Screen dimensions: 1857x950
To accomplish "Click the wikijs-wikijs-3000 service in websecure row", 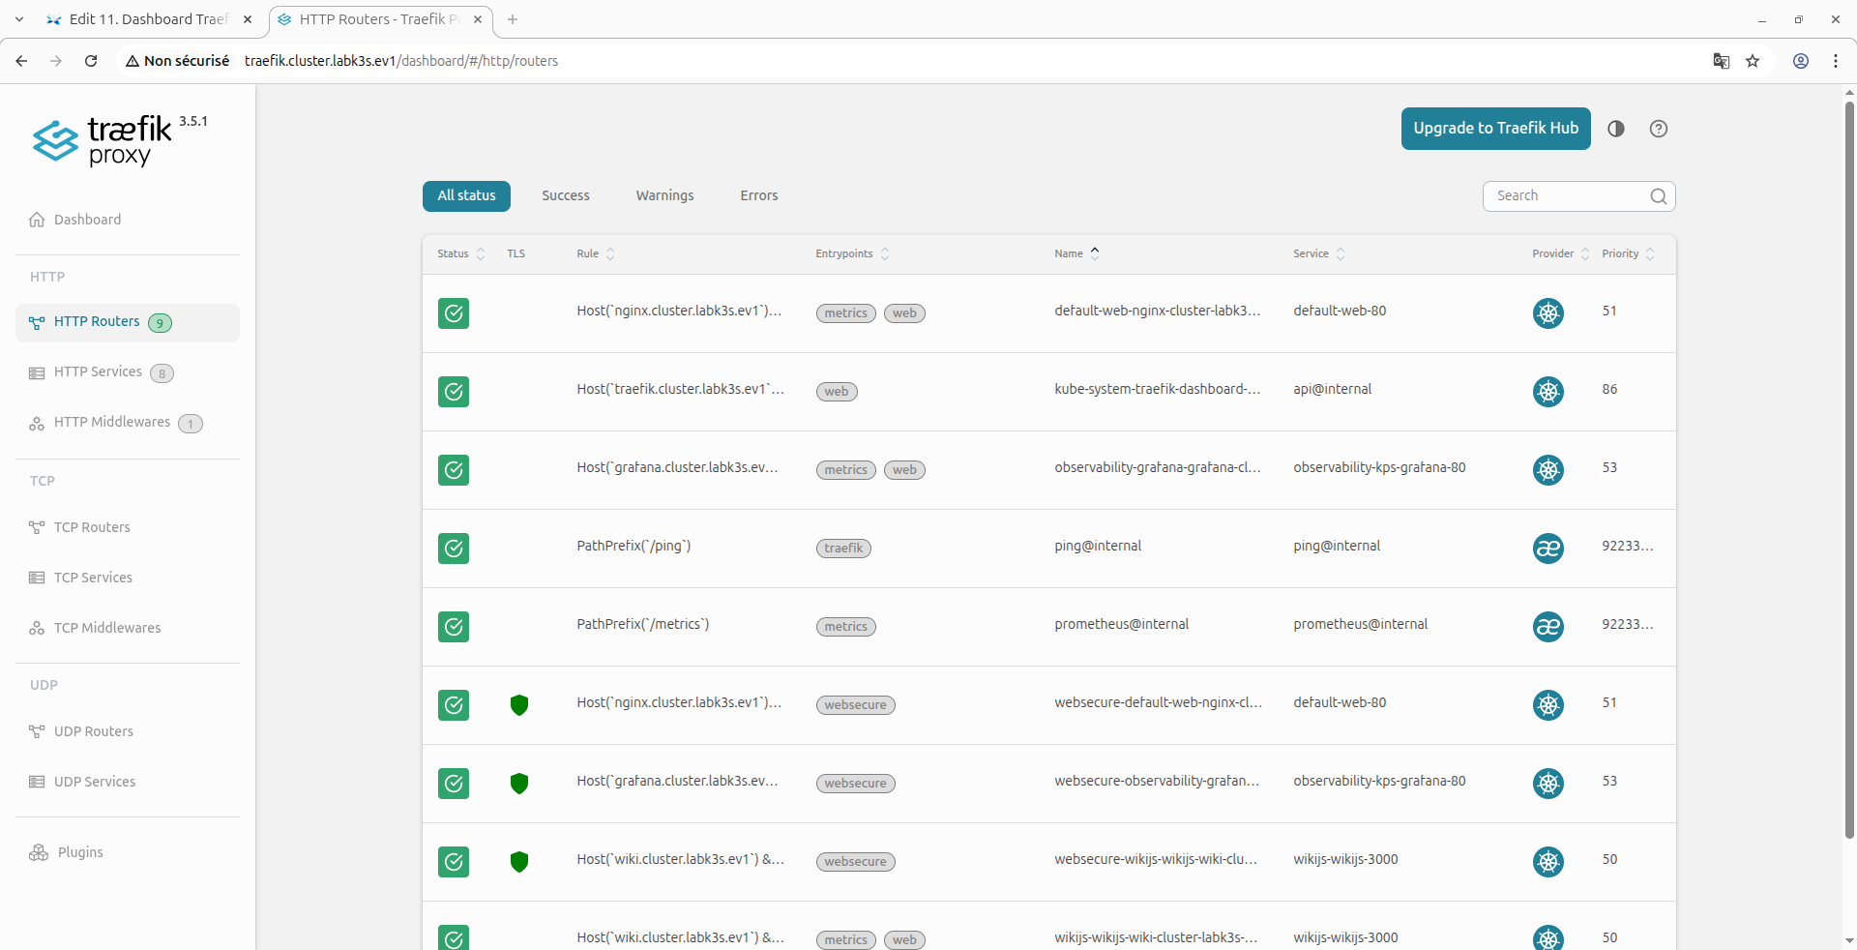I will coord(1345,860).
